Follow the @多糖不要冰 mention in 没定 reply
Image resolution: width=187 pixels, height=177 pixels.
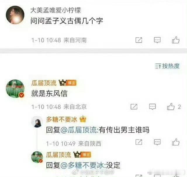(82, 165)
